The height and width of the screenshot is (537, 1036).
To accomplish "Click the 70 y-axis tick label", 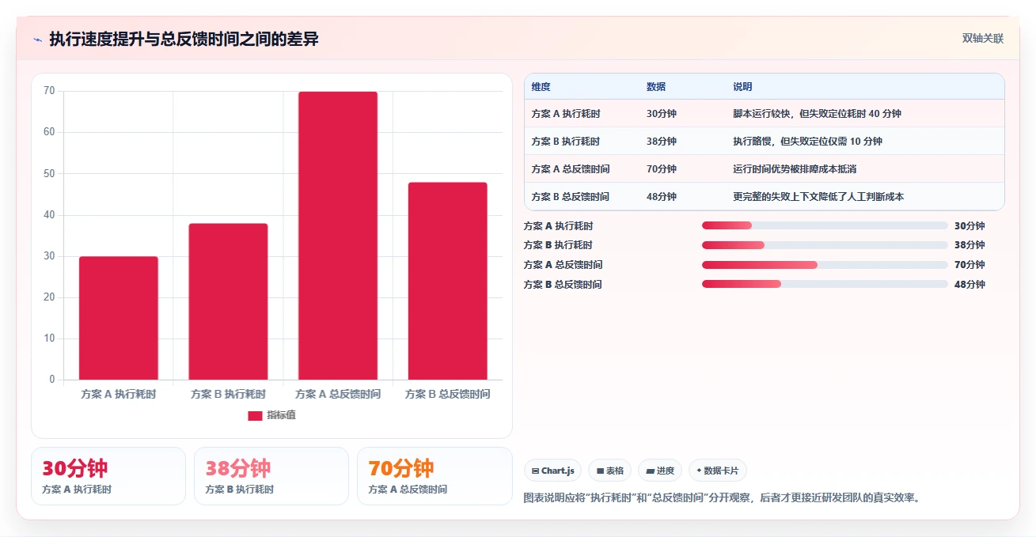I will (49, 91).
